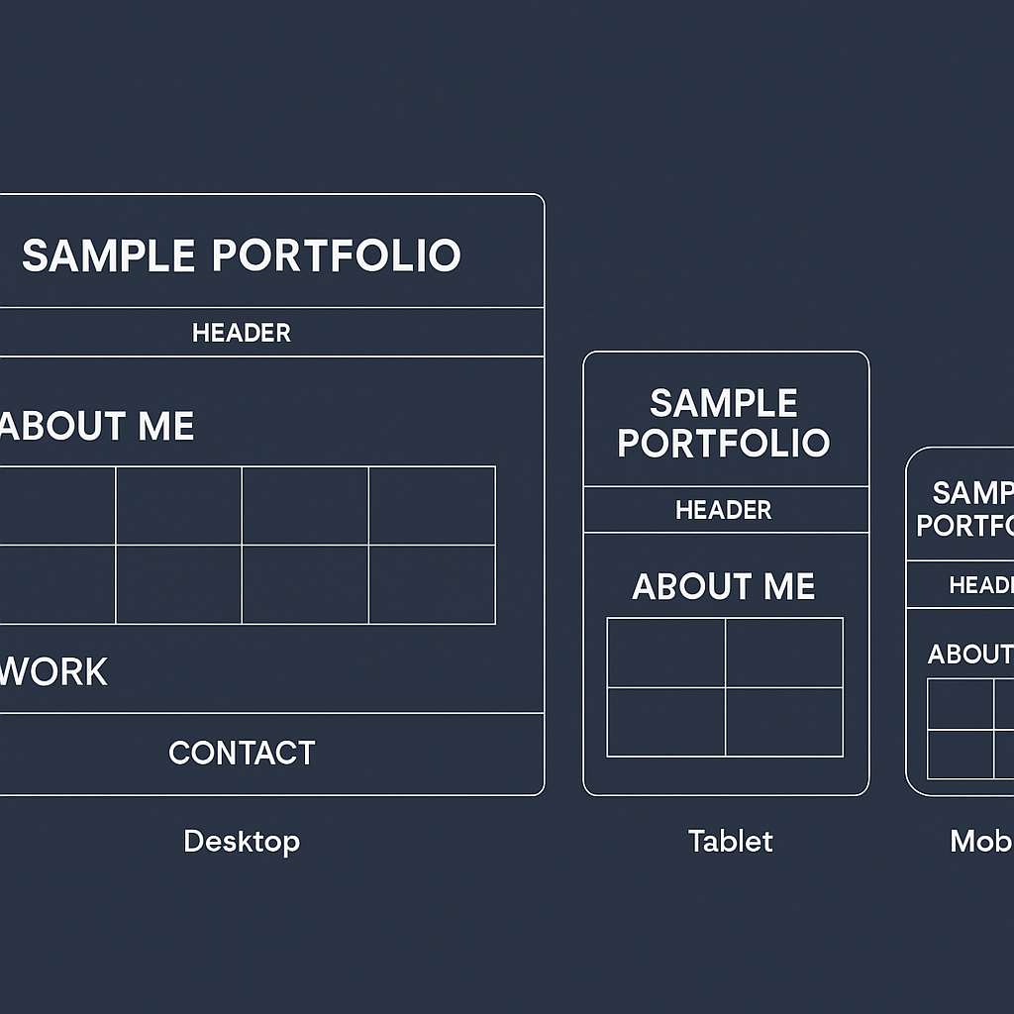The width and height of the screenshot is (1014, 1014).
Task: Open the WORK section in Desktop layout
Action: 53,672
